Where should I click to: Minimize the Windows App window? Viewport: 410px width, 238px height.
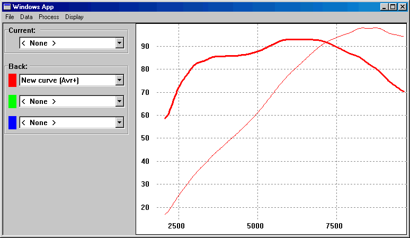click(x=384, y=7)
